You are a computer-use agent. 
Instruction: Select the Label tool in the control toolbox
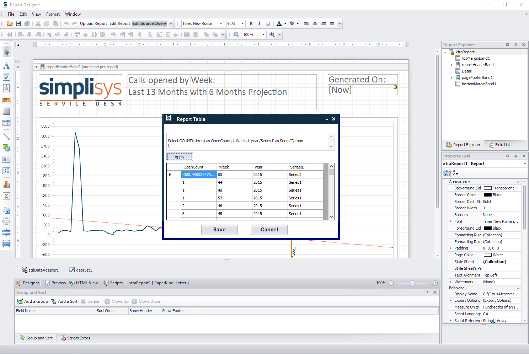(x=6, y=66)
